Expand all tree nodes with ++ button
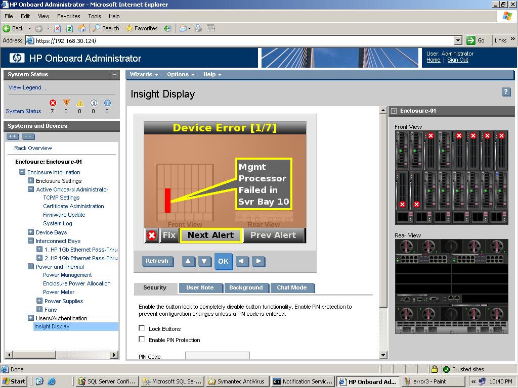 click(13, 136)
